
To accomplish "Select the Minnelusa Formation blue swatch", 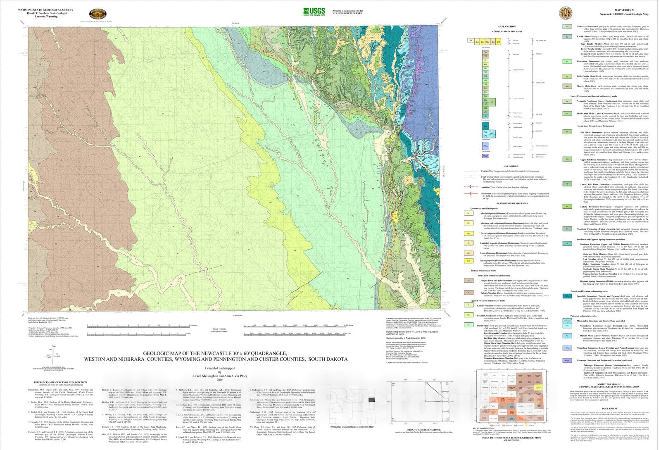I will 567,348.
